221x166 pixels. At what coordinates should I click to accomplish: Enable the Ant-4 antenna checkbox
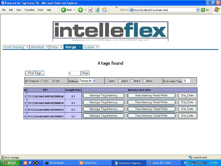[x=144, y=81]
